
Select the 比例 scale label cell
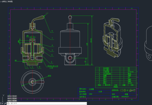[x=100, y=92]
